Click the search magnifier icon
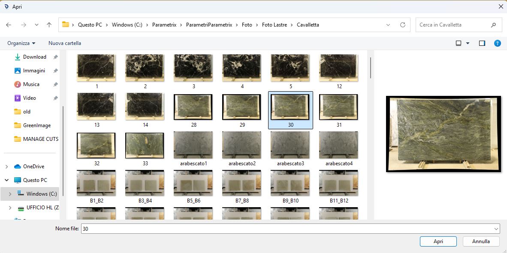This screenshot has width=507, height=253. click(x=493, y=25)
